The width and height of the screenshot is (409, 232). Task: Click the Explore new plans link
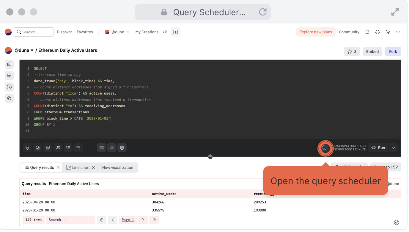coord(316,32)
